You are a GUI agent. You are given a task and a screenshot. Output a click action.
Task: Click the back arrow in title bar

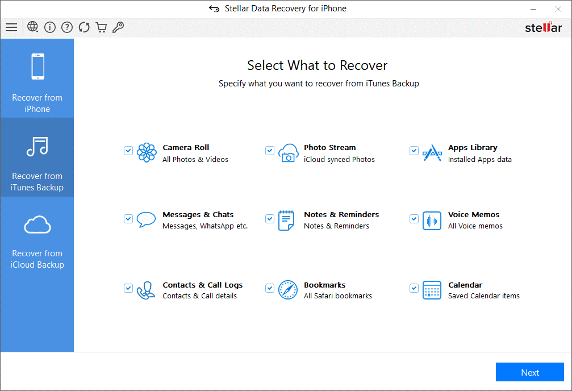pos(214,9)
